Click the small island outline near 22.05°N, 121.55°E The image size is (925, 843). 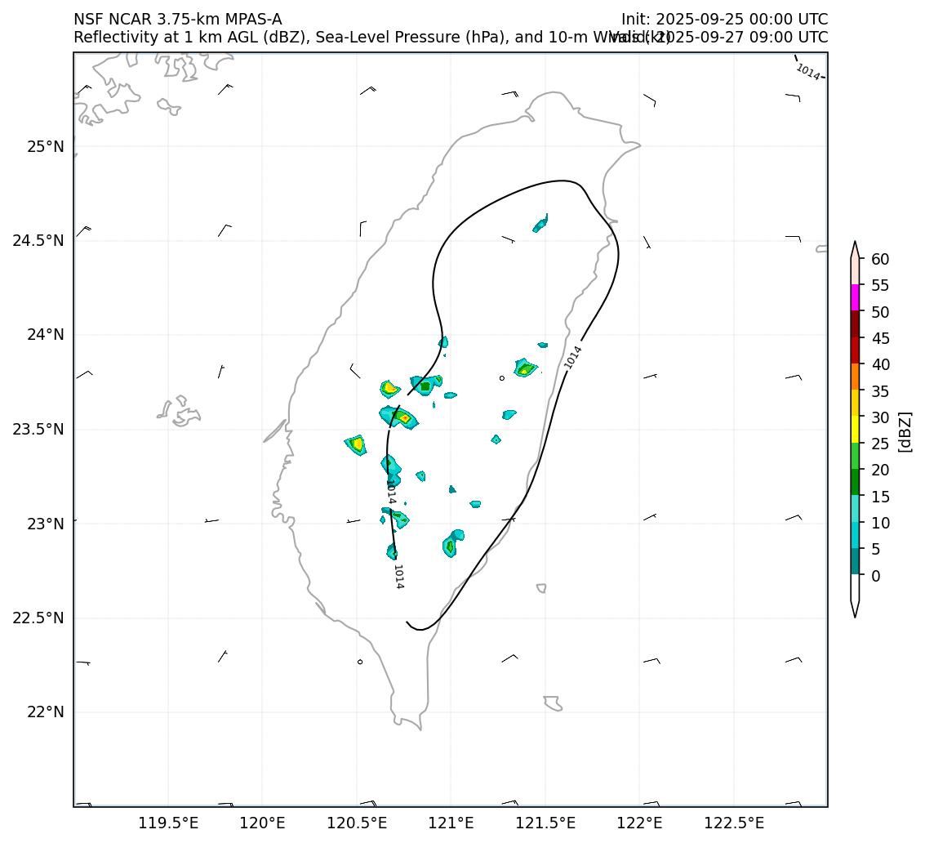pos(553,702)
